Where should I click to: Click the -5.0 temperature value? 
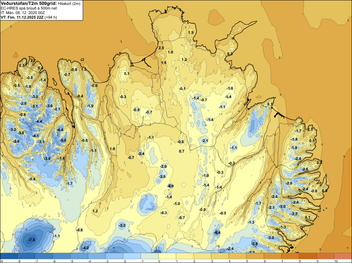click(x=63, y=141)
